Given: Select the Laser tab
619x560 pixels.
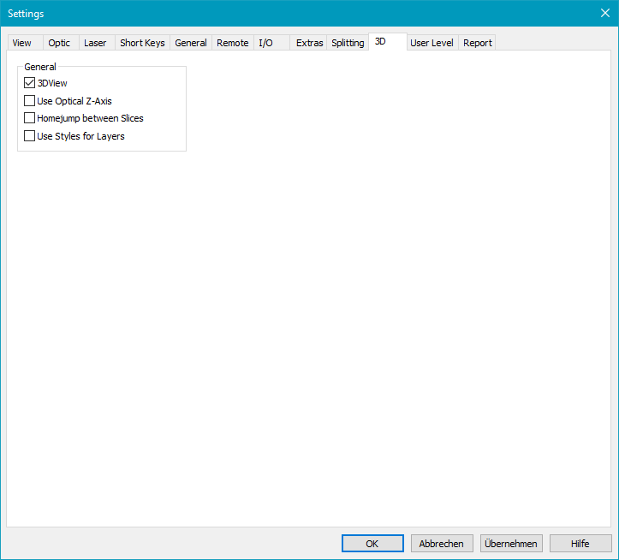Looking at the screenshot, I should 95,43.
